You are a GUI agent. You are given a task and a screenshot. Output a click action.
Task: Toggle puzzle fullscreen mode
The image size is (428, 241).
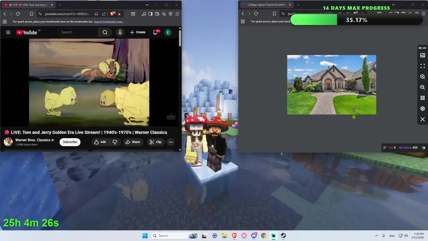(423, 66)
